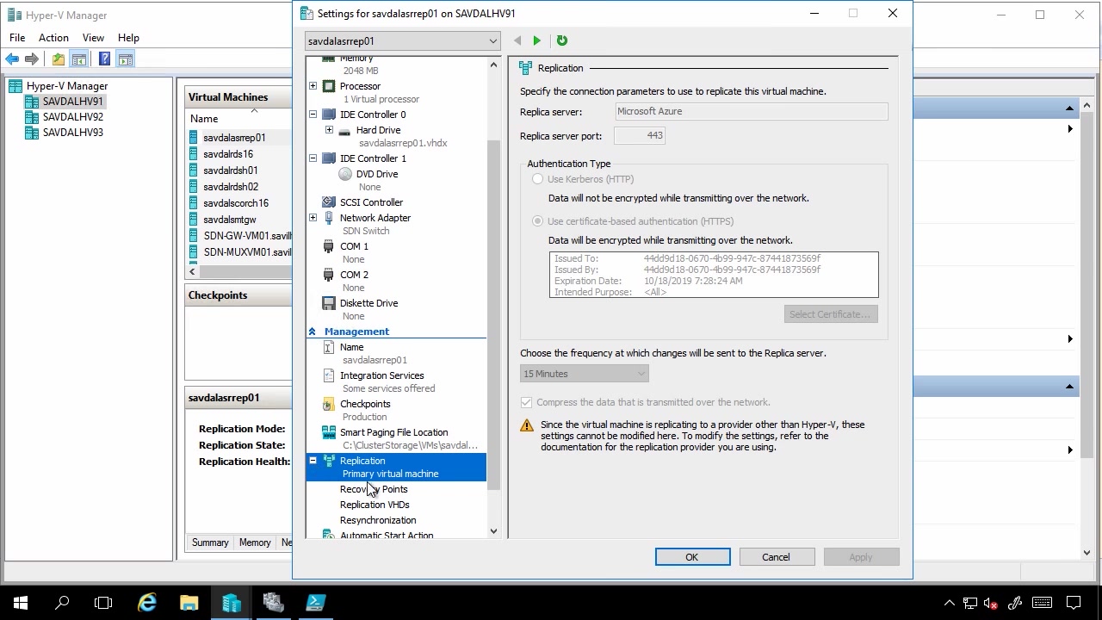The height and width of the screenshot is (620, 1102).
Task: Select the SAVDALHV93 server node
Action: [73, 133]
